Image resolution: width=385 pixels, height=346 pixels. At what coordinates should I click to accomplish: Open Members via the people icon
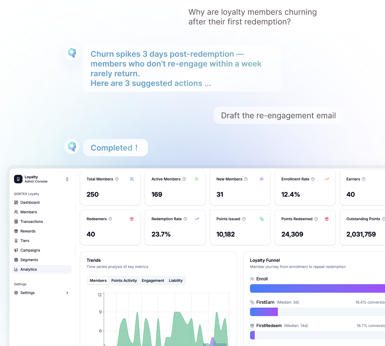[16, 212]
